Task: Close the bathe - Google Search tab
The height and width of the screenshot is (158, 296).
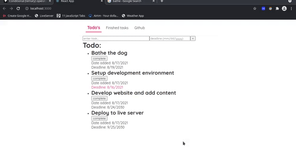Action: (x=154, y=1)
